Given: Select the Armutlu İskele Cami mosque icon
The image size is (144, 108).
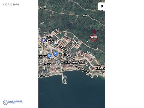Looking at the screenshot, I should (x=59, y=62).
